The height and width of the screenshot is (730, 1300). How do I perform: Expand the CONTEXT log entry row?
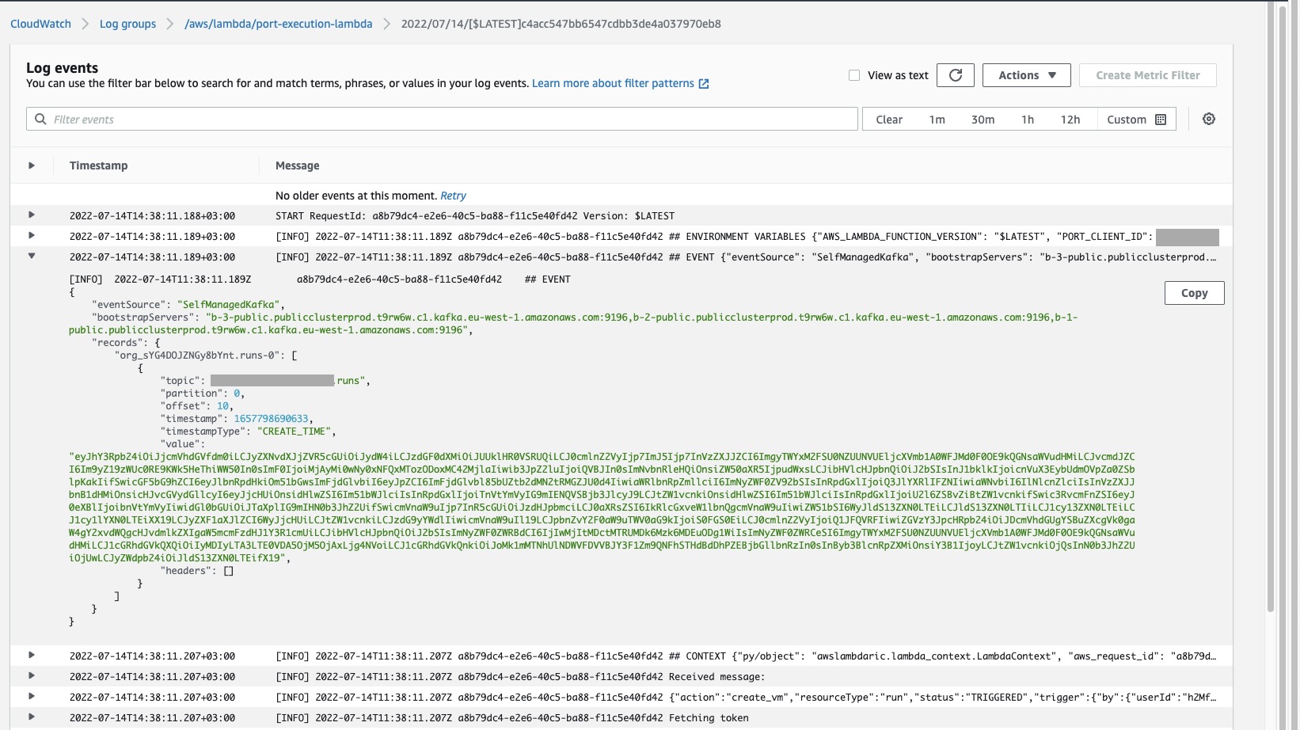point(31,656)
